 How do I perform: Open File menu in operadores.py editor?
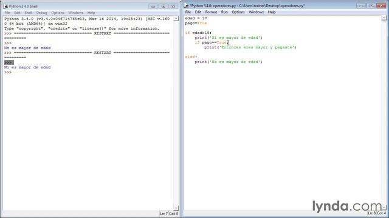pos(188,12)
